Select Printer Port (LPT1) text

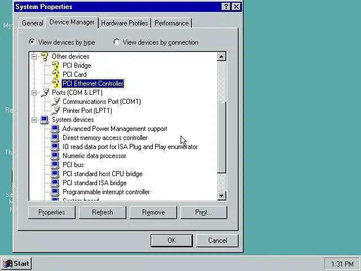click(x=87, y=111)
